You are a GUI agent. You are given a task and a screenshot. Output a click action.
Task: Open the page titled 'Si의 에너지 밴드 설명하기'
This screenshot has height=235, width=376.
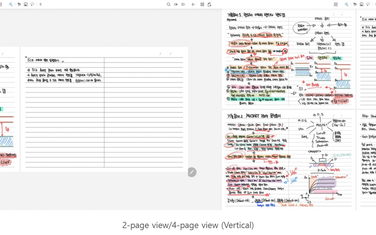(104, 109)
